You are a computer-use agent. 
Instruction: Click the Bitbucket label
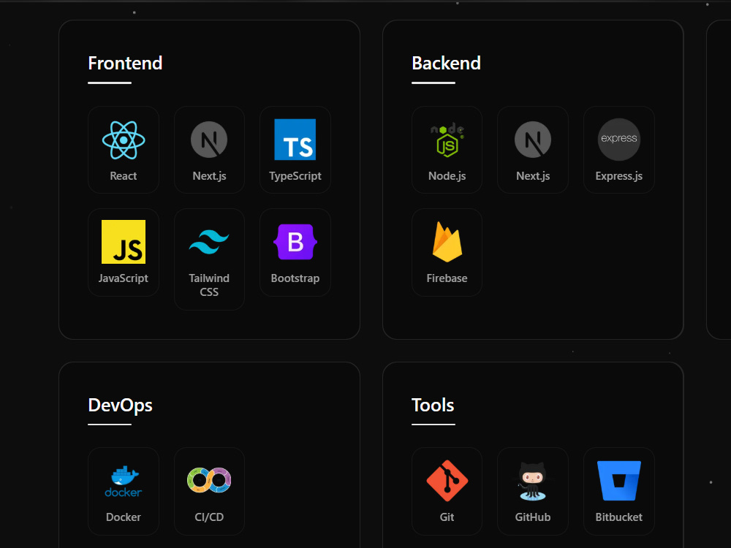tap(619, 517)
